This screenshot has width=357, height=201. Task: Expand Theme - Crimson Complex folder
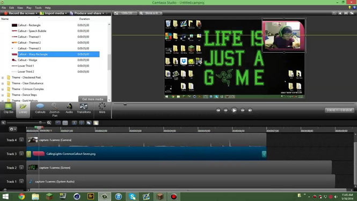(3, 89)
